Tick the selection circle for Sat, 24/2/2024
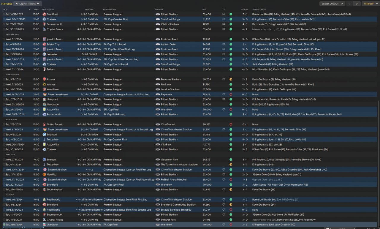380x229 pixels. tap(4, 109)
